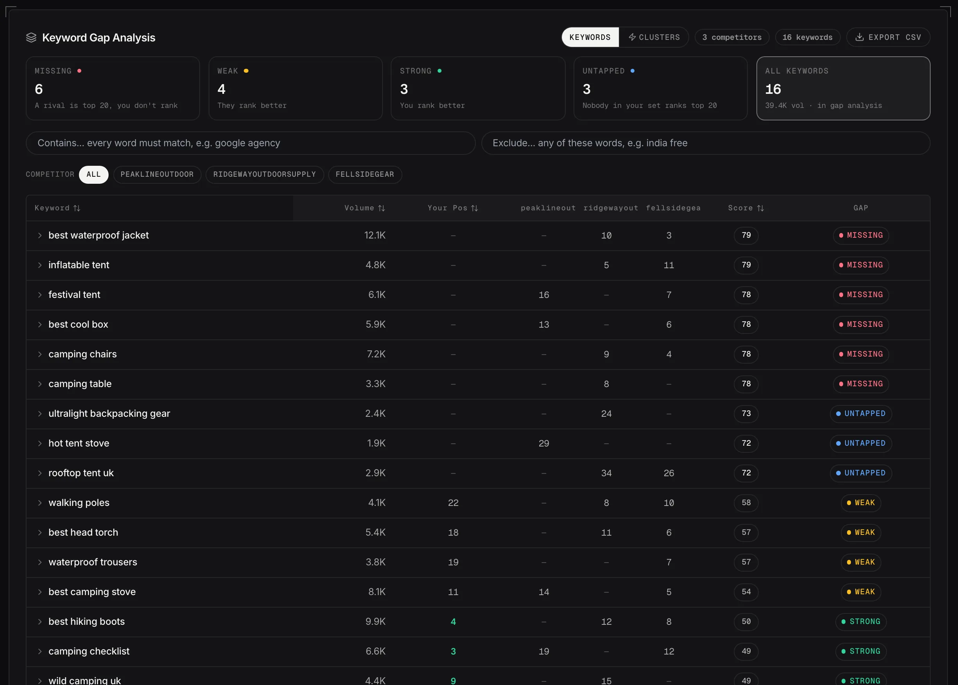The width and height of the screenshot is (958, 685).
Task: Filter by RIDGEWAYOUTDOORSUPPLY competitor
Action: click(x=265, y=175)
